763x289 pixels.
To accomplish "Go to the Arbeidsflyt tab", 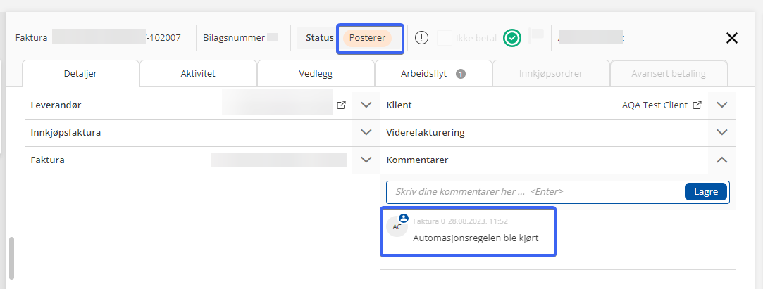I will [433, 73].
